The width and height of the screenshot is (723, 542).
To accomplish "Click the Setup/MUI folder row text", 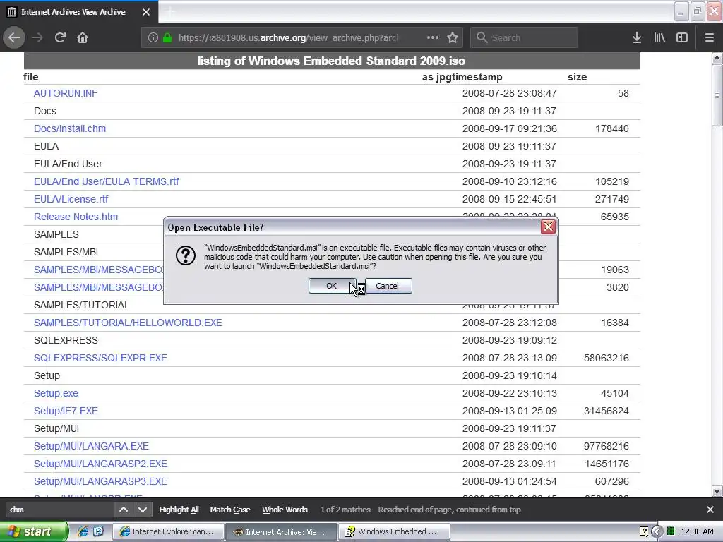I will [x=56, y=428].
